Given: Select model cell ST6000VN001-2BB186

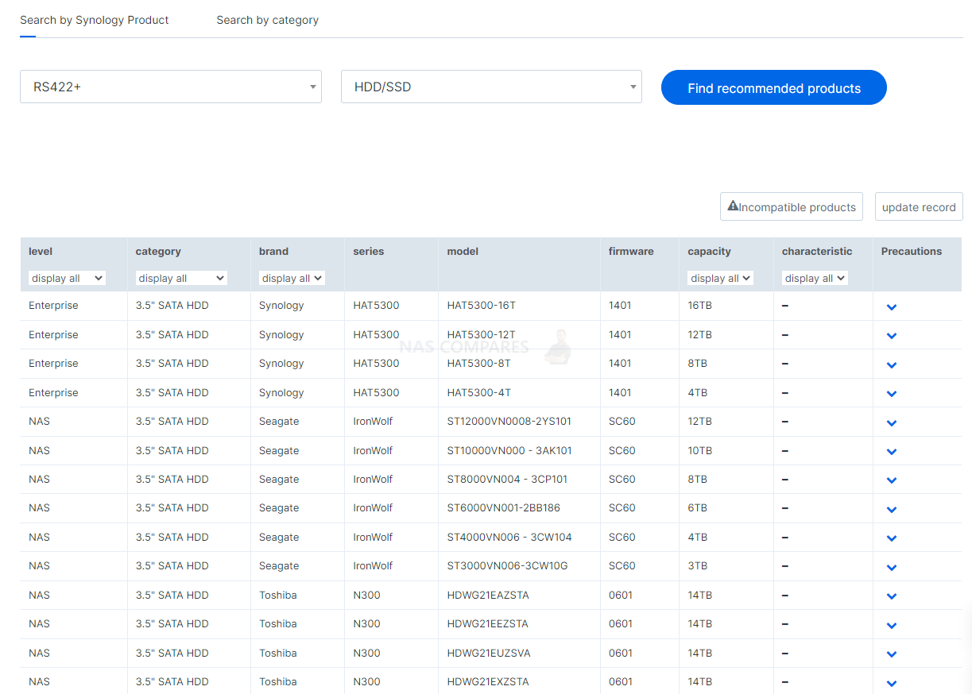Looking at the screenshot, I should pos(503,507).
